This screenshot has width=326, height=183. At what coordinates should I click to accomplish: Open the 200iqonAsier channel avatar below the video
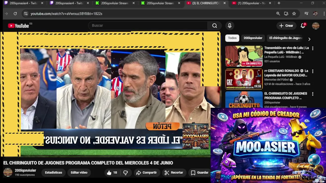click(8, 172)
